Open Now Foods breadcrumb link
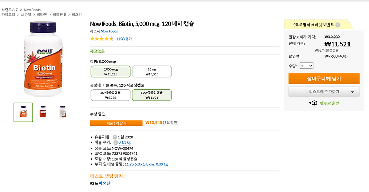Viewport: 369px width, 192px height. 32,10
